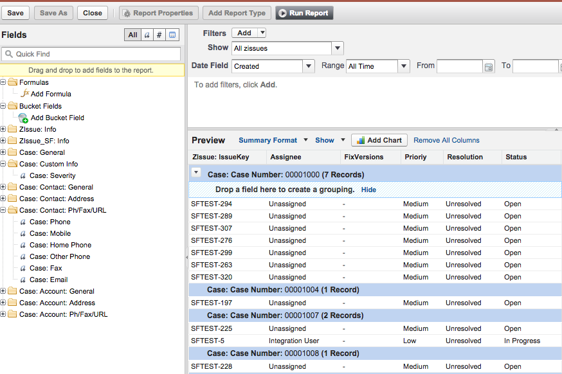Click the Remove All Columns link

[446, 140]
